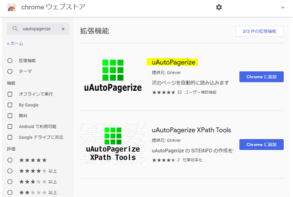Image resolution: width=293 pixels, height=197 pixels.
Task: Click 提供元: Griever under XPath Tools
Action: coord(166,140)
